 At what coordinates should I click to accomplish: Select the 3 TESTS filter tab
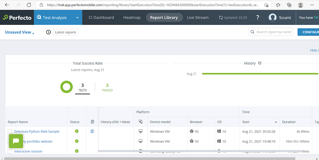coord(83,88)
